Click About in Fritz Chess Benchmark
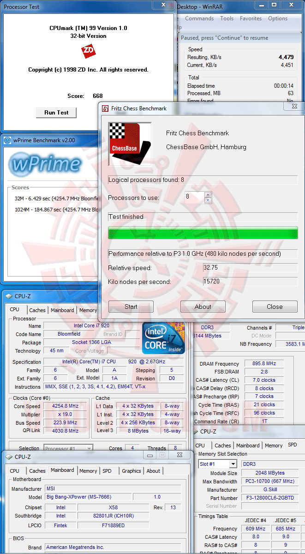The image size is (305, 554). click(x=203, y=307)
